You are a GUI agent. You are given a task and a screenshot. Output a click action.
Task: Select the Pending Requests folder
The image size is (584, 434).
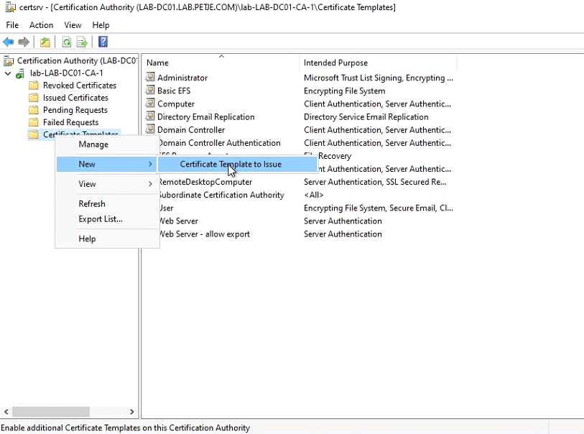[75, 110]
